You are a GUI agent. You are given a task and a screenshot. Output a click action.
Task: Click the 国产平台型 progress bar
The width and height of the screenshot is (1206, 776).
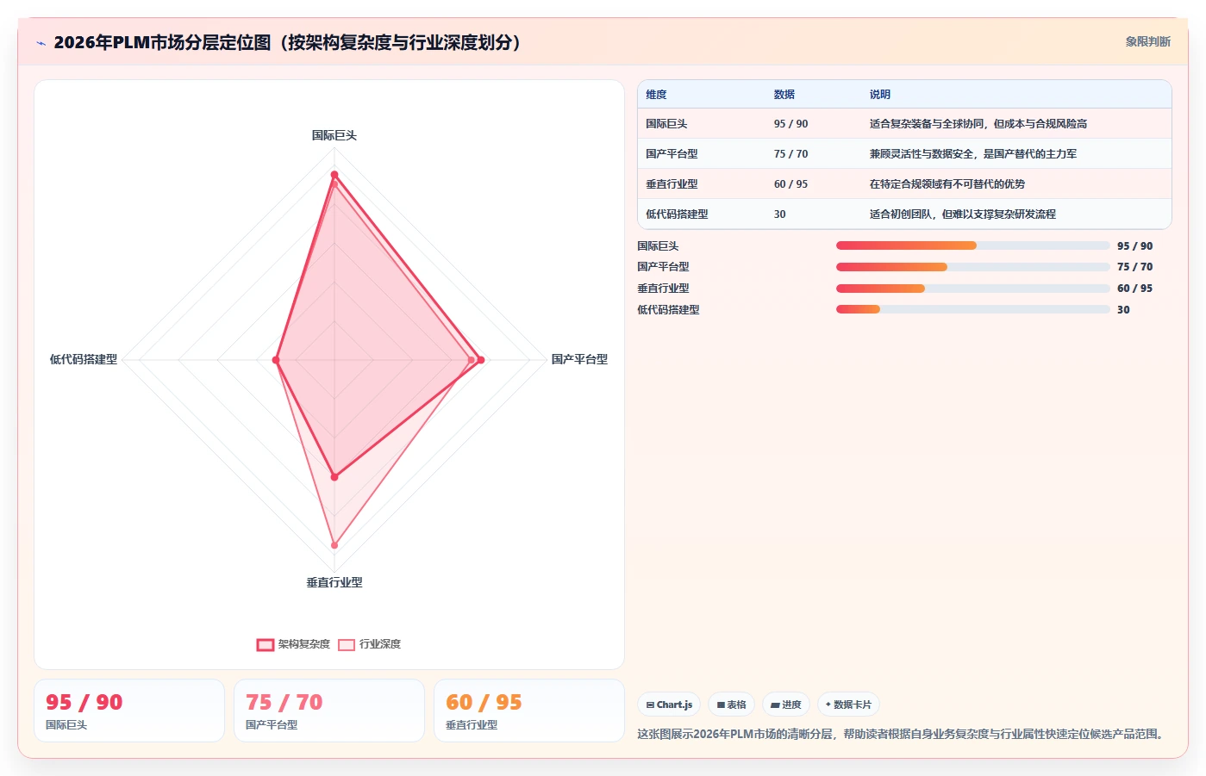tap(972, 267)
